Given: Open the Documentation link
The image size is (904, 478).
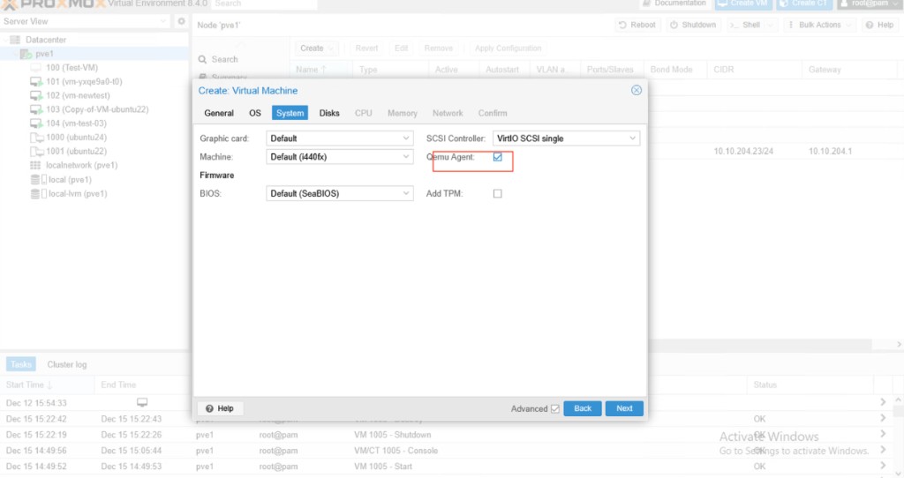Looking at the screenshot, I should [x=674, y=4].
